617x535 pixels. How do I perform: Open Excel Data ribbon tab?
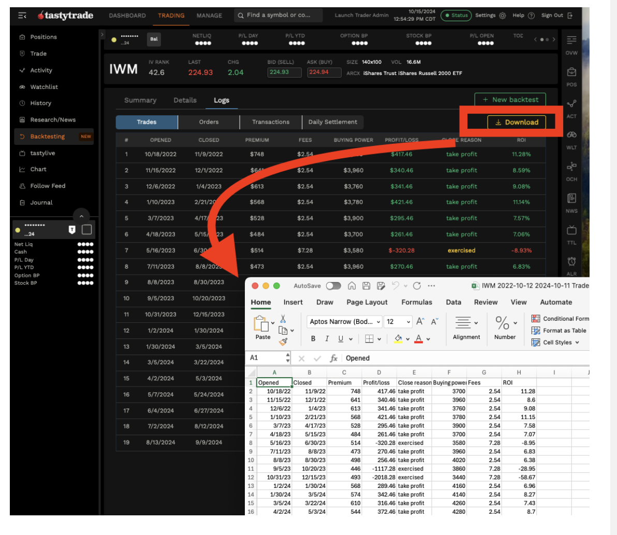(x=453, y=302)
